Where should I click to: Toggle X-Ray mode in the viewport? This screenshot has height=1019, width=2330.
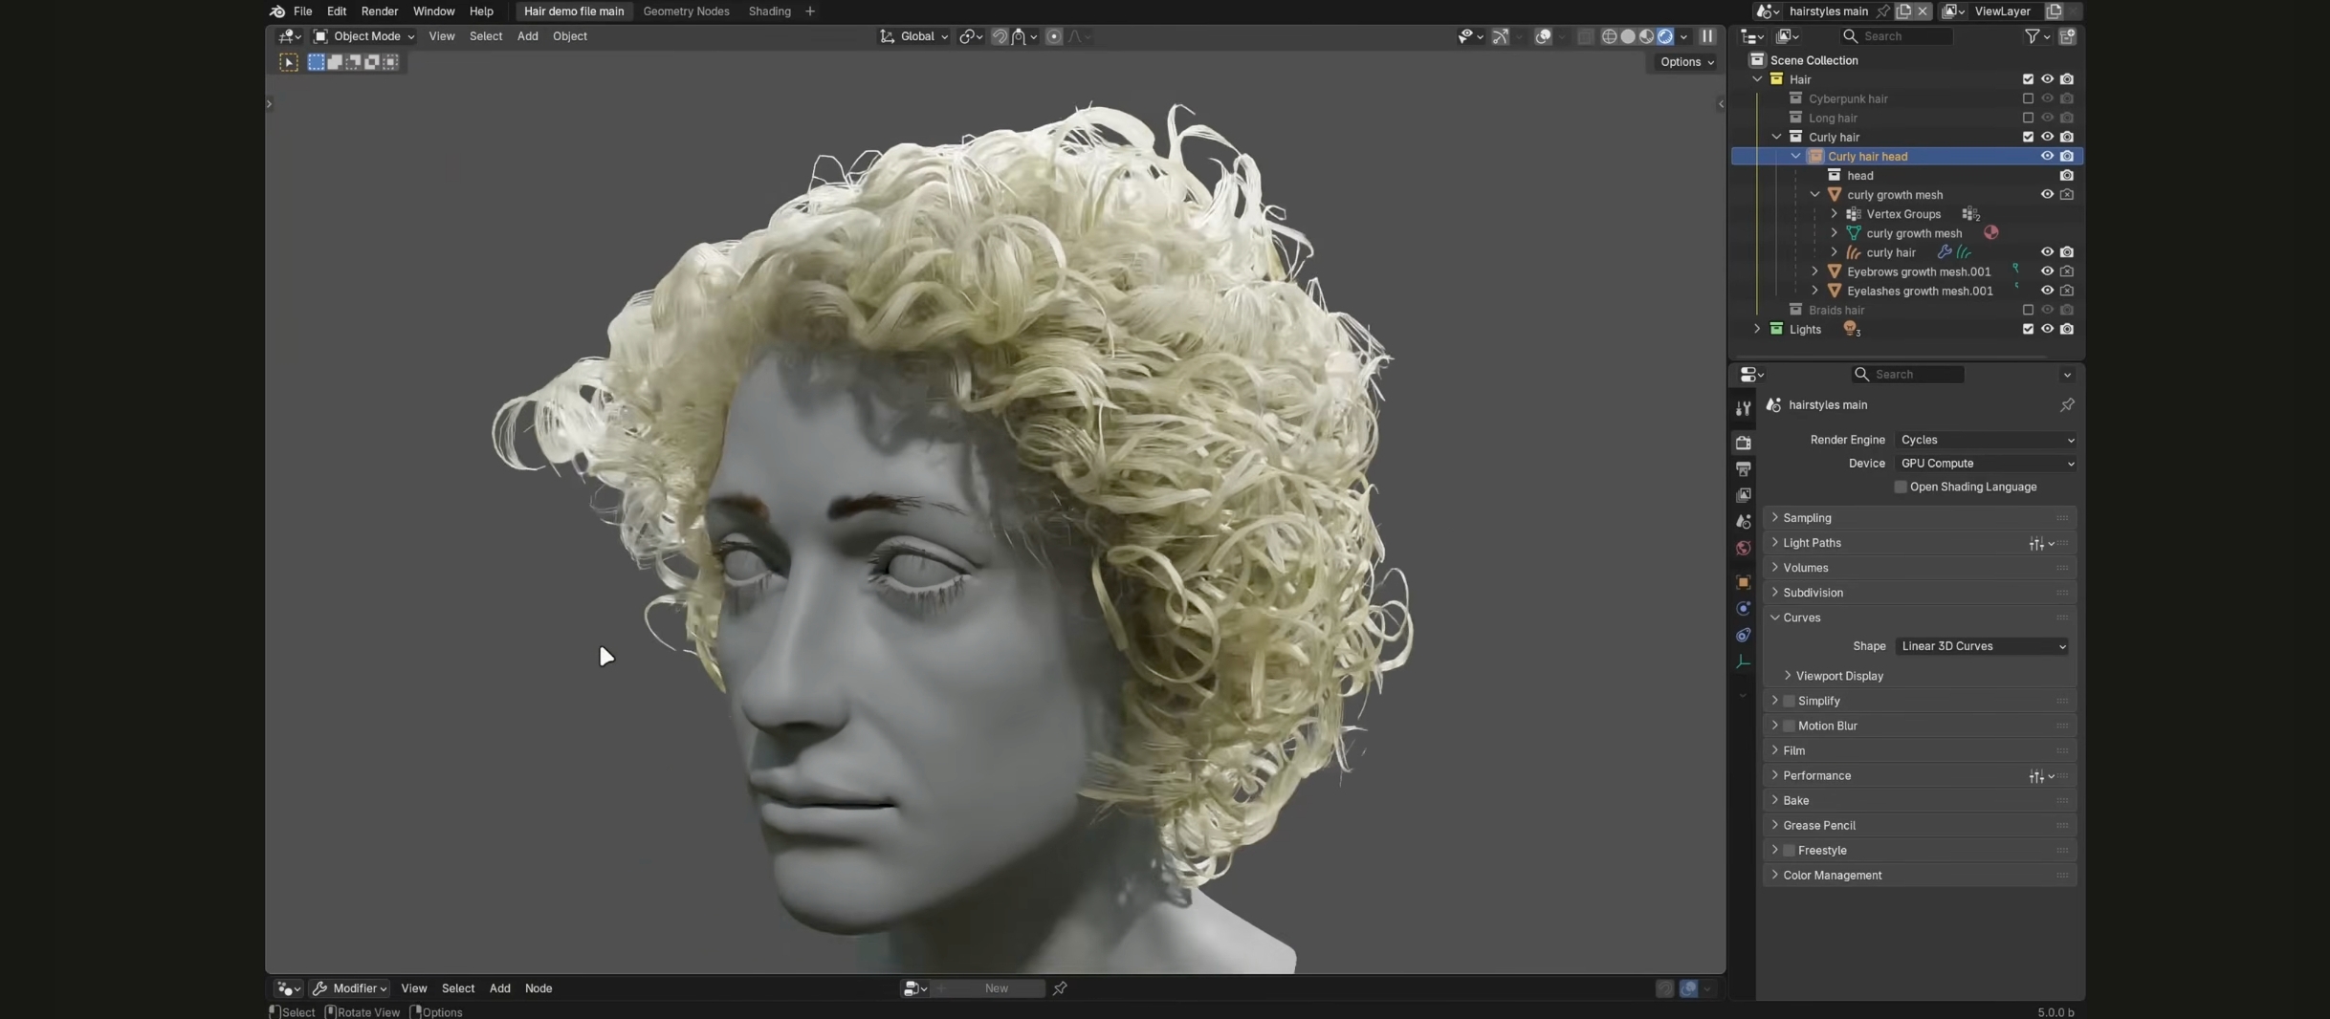[1585, 36]
